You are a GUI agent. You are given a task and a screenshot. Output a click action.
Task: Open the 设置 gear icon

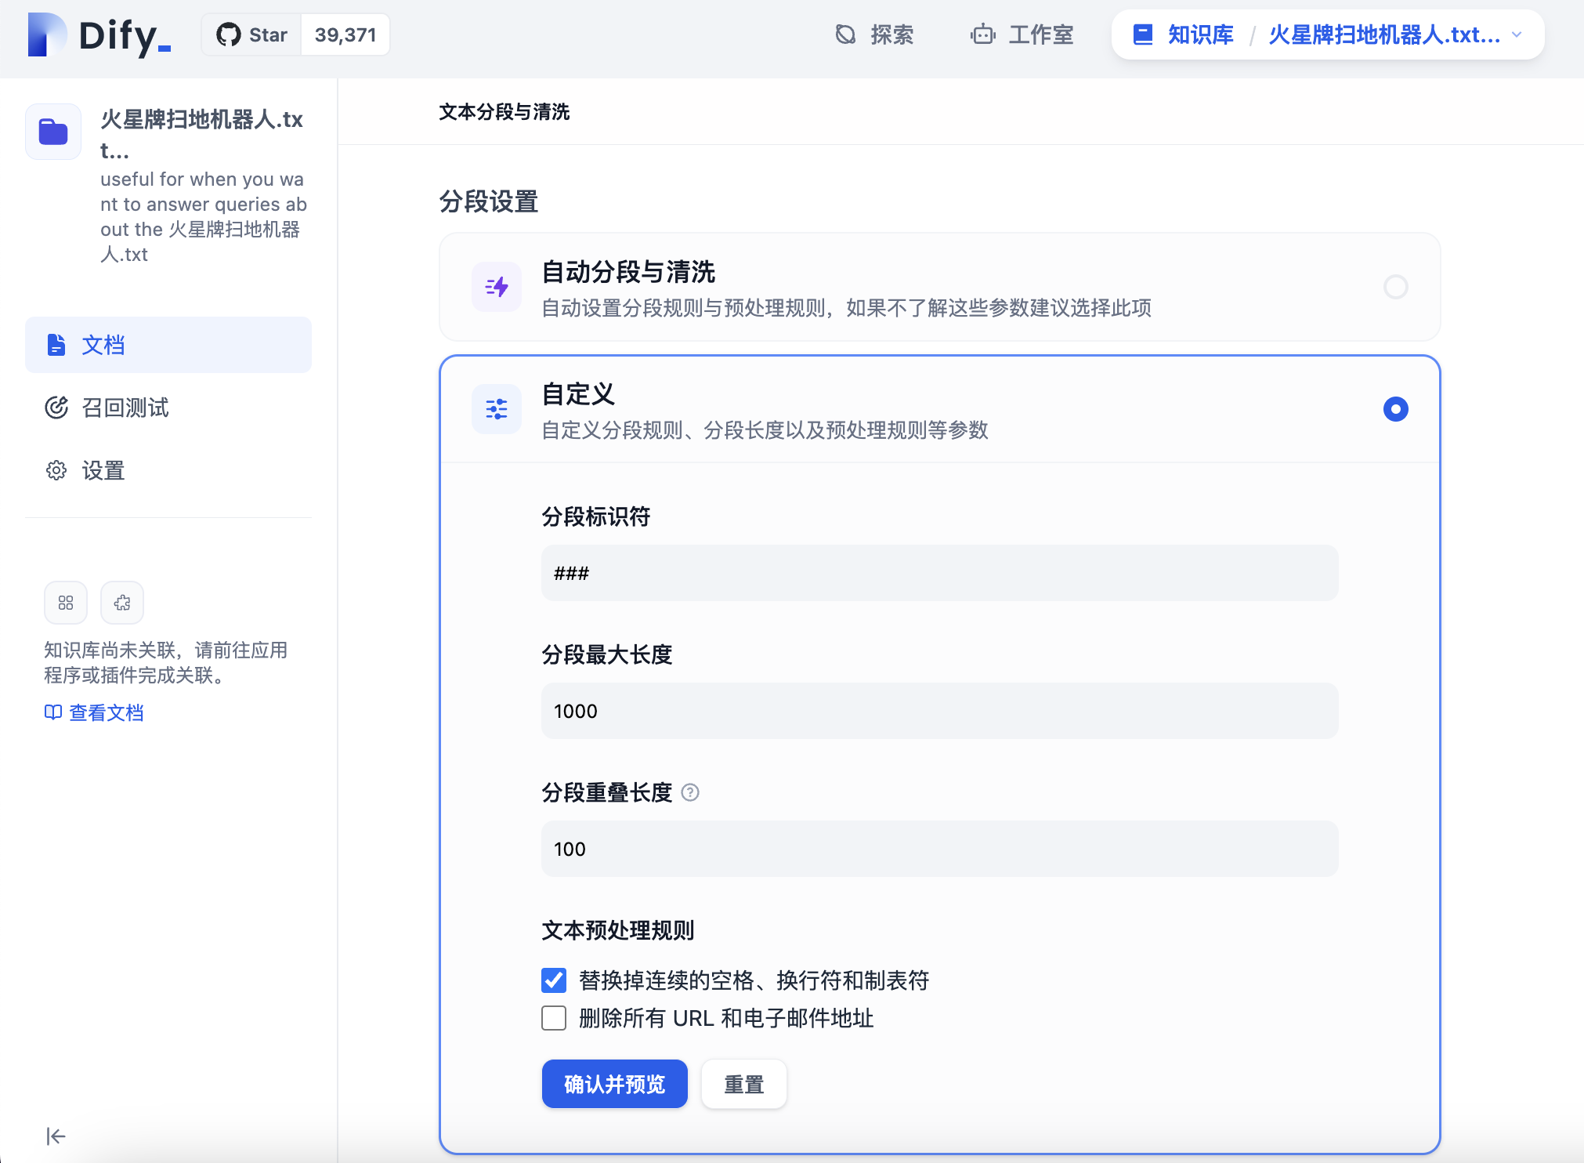56,470
